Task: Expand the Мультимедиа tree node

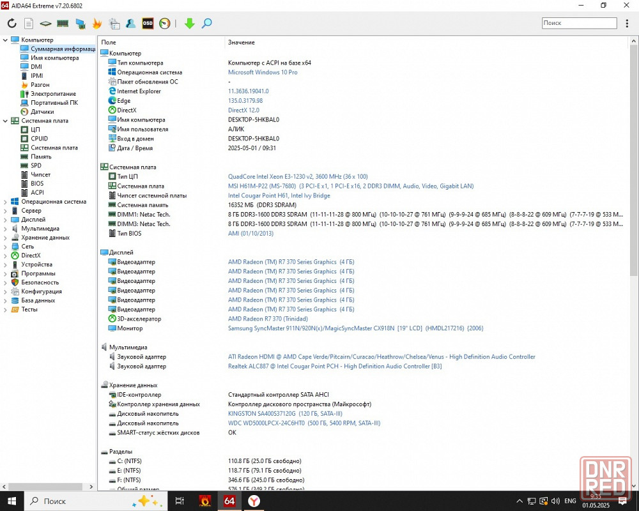Action: (5, 229)
